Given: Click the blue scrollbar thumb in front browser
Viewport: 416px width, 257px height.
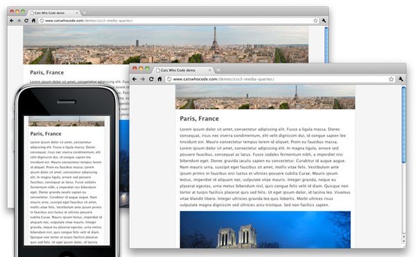Looking at the screenshot, I should [404, 125].
